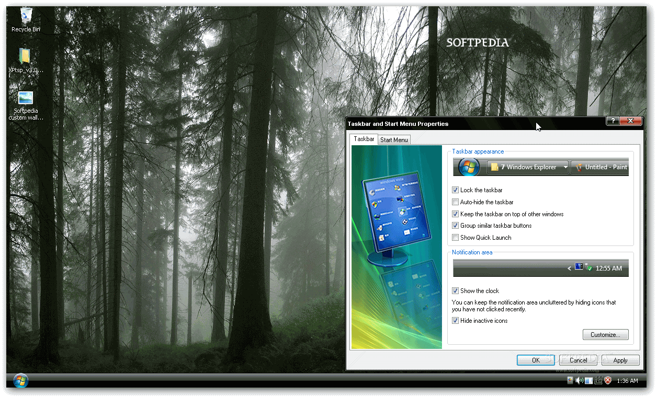This screenshot has height=398, width=657.
Task: Click the notification area preview image
Action: tap(541, 268)
